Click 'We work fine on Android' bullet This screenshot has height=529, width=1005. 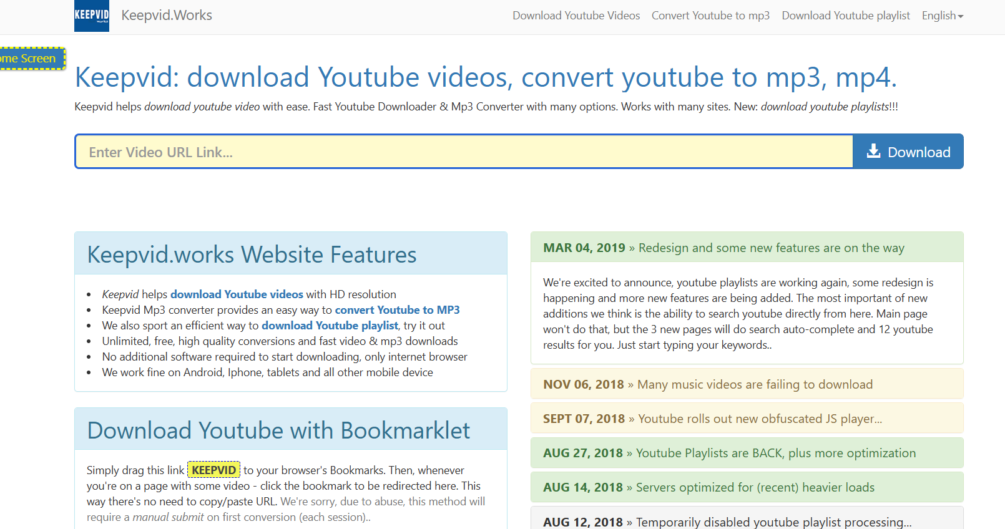coord(268,372)
